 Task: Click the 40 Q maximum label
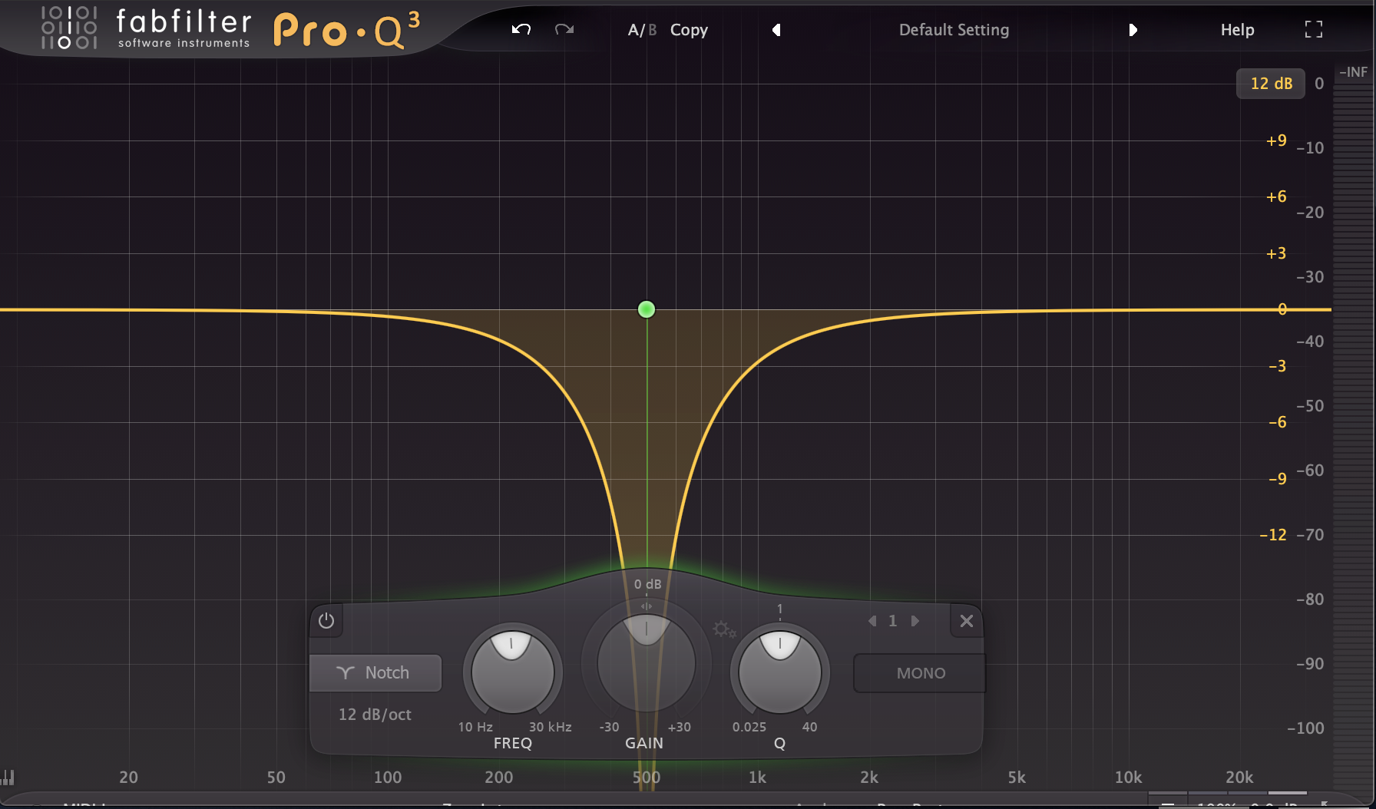tap(809, 727)
